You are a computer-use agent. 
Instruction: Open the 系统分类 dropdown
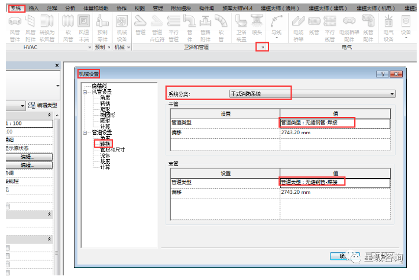312,94
